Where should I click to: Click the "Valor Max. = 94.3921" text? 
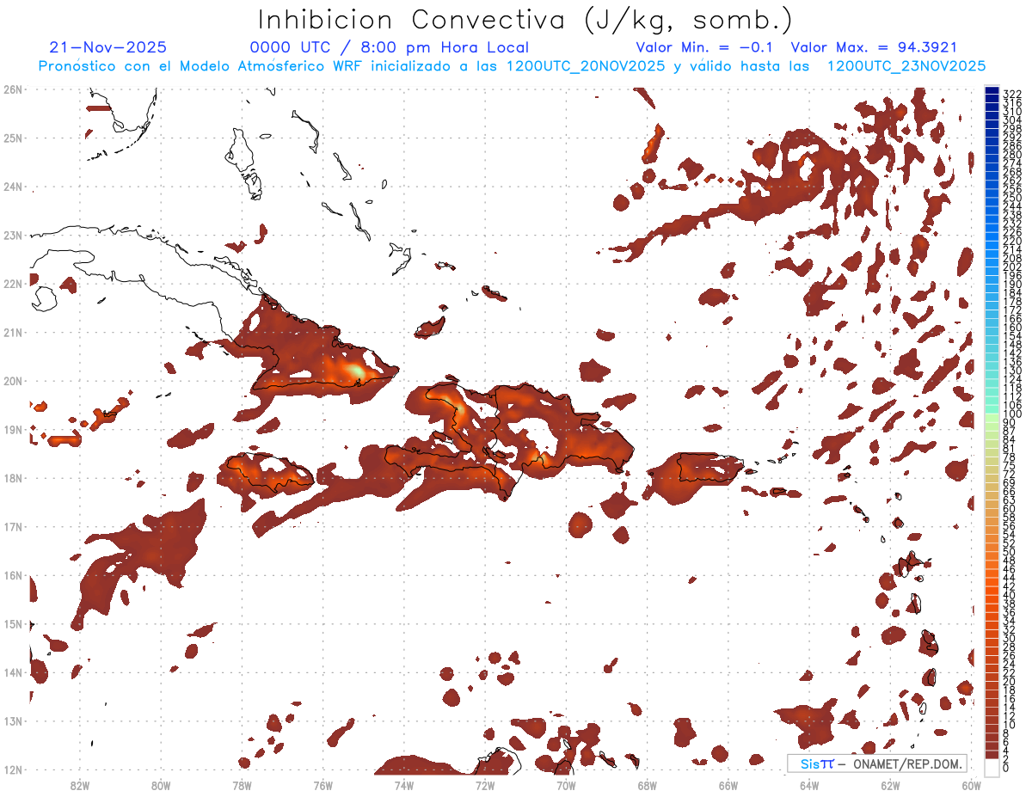click(874, 47)
